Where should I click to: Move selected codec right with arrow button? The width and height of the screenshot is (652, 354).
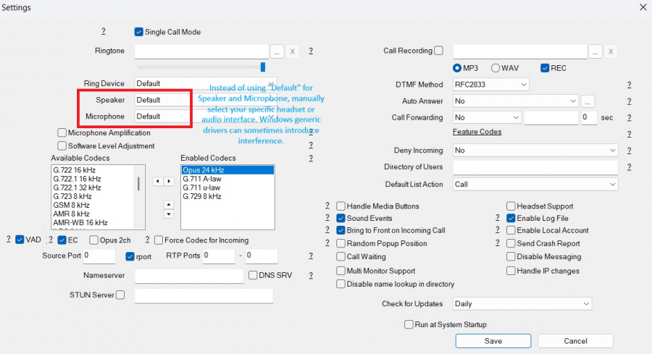(169, 181)
